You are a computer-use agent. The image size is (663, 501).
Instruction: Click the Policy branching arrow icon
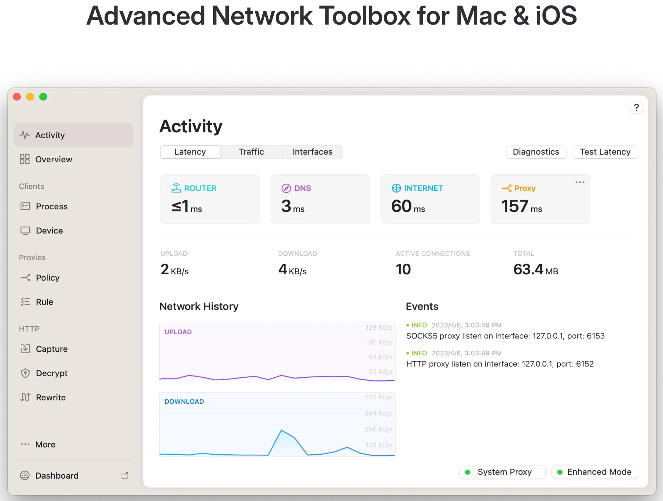point(25,278)
